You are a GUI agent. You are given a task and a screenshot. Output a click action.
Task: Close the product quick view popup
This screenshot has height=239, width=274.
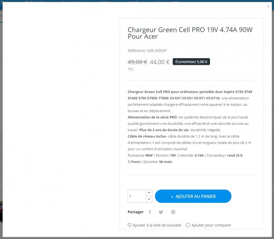coord(268,6)
